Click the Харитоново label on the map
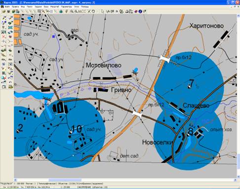The image size is (240, 189). (206, 26)
